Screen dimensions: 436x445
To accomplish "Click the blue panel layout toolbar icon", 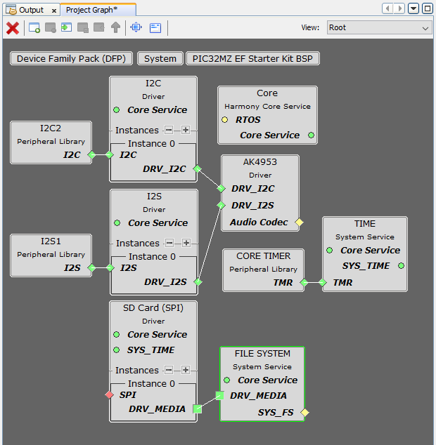I will click(155, 28).
